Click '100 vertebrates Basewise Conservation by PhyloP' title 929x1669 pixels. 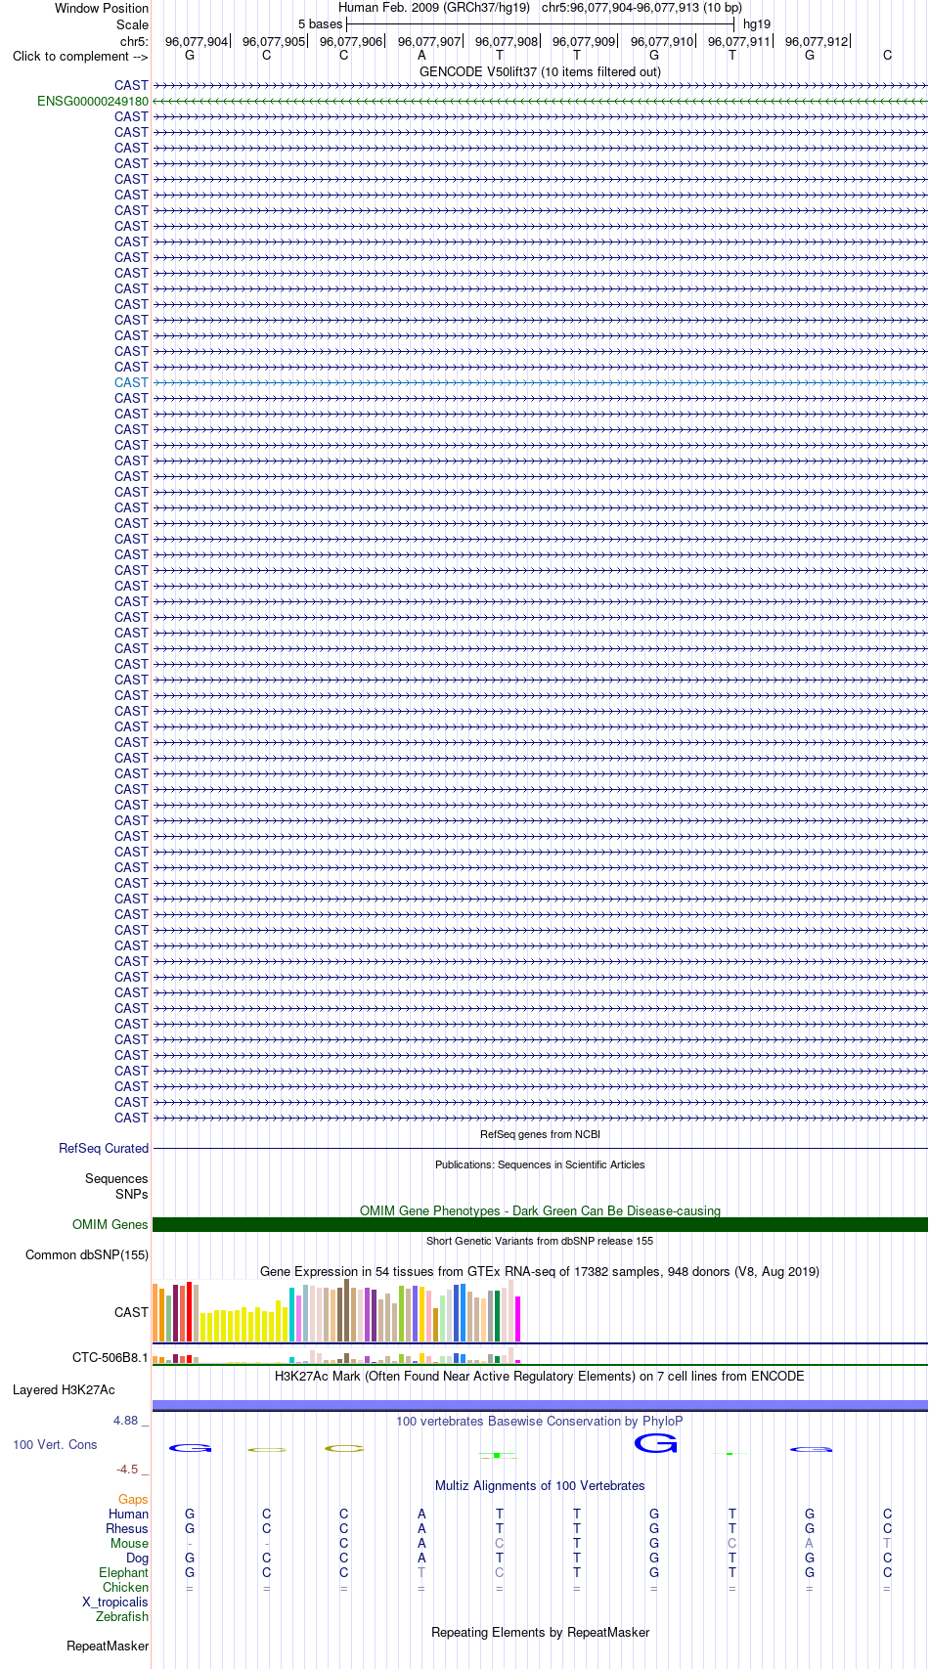pos(540,1421)
